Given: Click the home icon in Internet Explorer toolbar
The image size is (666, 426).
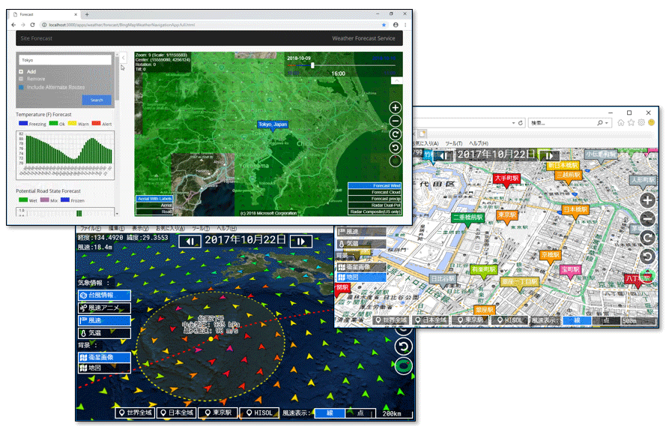Looking at the screenshot, I should click(x=621, y=122).
